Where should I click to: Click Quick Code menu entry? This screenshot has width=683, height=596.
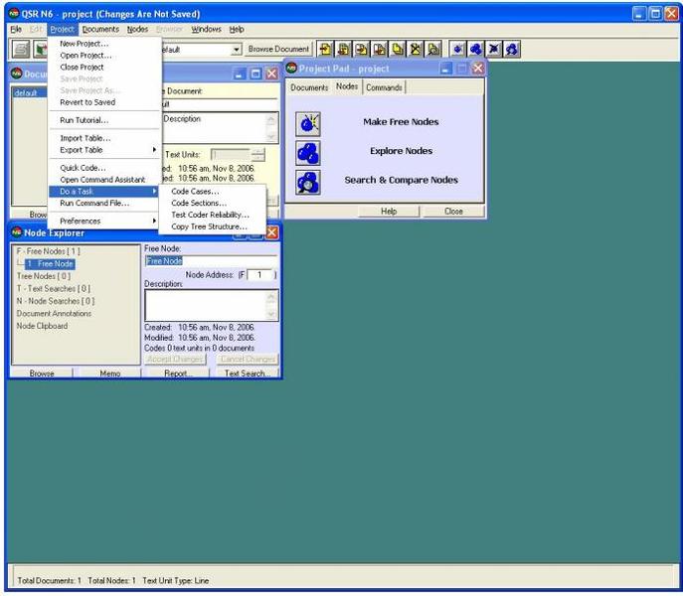click(104, 168)
